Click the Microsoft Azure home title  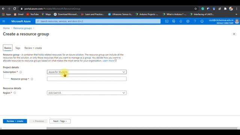point(21,21)
